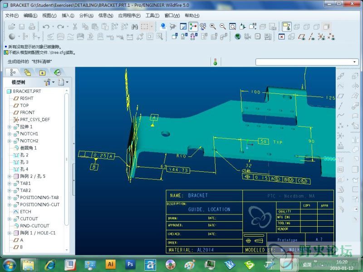Click the Refit view icon

pyautogui.click(x=232, y=27)
